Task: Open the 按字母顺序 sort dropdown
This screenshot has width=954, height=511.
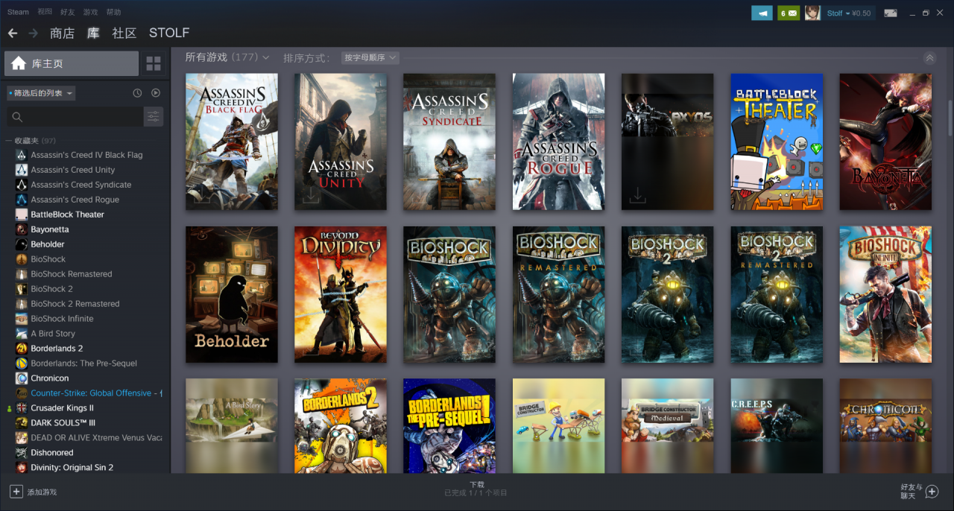Action: tap(370, 58)
